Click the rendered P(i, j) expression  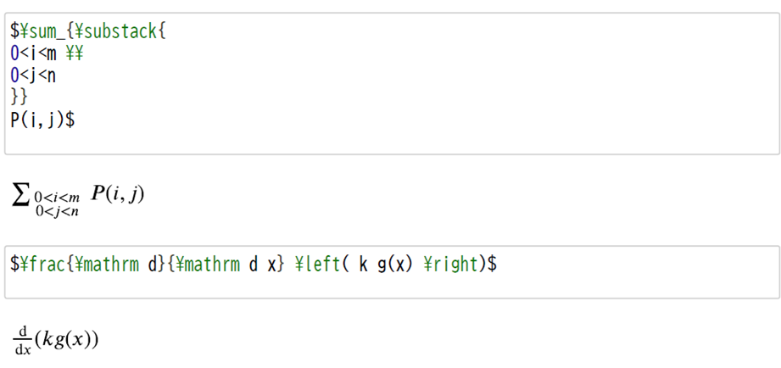coord(118,193)
